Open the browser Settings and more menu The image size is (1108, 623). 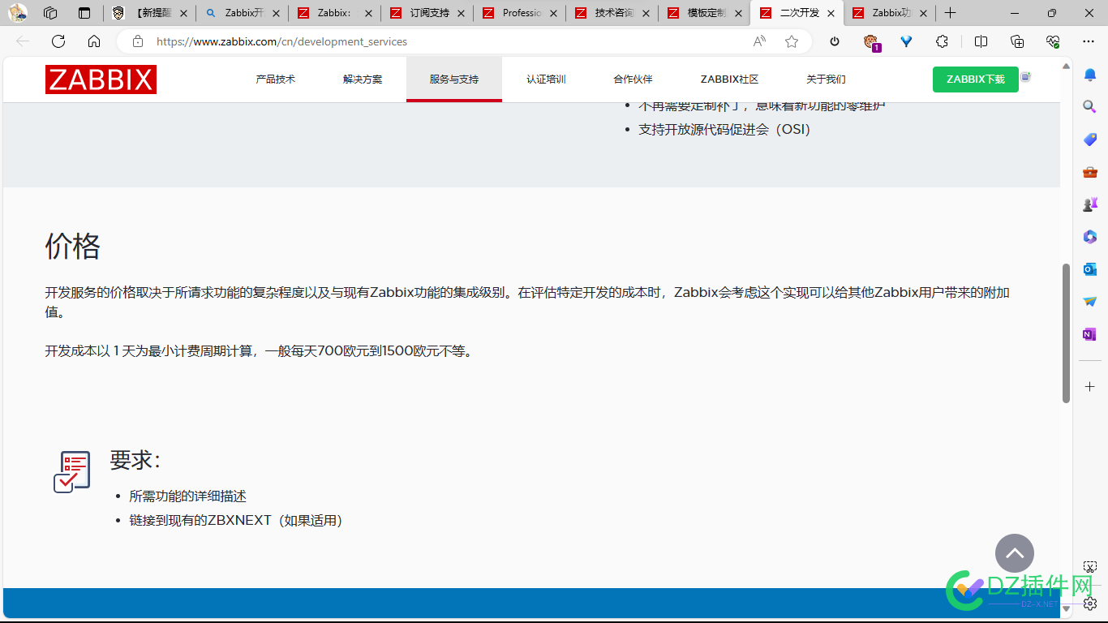[x=1089, y=41]
